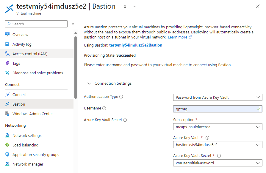This screenshot has height=173, width=266.
Task: Click info icon beside Authentication Type
Action: (121, 97)
